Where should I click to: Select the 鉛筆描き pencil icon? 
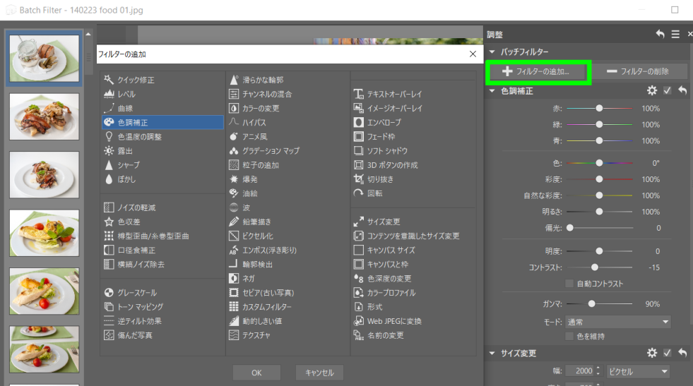click(x=234, y=222)
